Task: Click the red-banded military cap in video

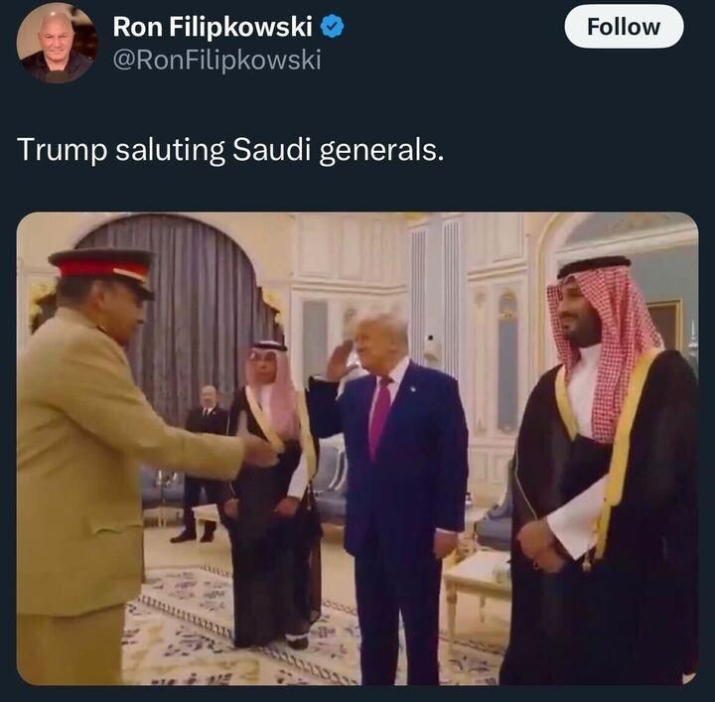Action: [x=103, y=269]
